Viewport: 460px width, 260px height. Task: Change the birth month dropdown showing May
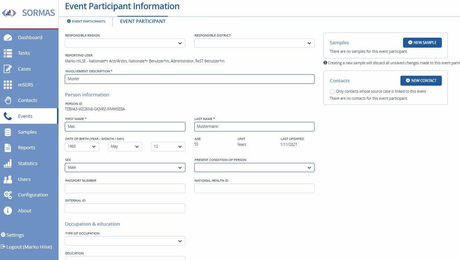tap(125, 147)
